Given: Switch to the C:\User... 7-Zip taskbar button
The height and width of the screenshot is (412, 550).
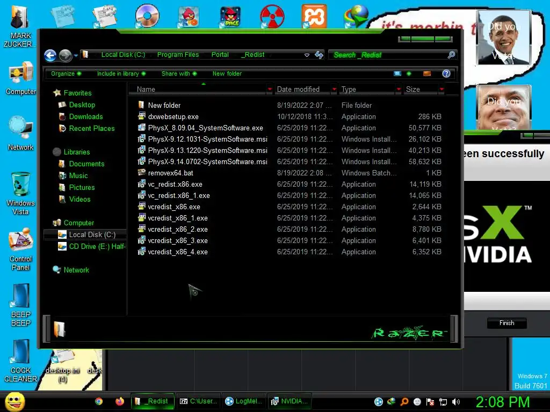Looking at the screenshot, I should [198, 401].
